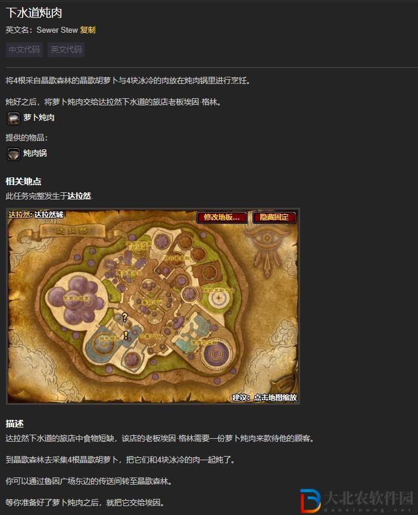
Task: Click the Dalaran map thumbnail
Action: pos(152,306)
